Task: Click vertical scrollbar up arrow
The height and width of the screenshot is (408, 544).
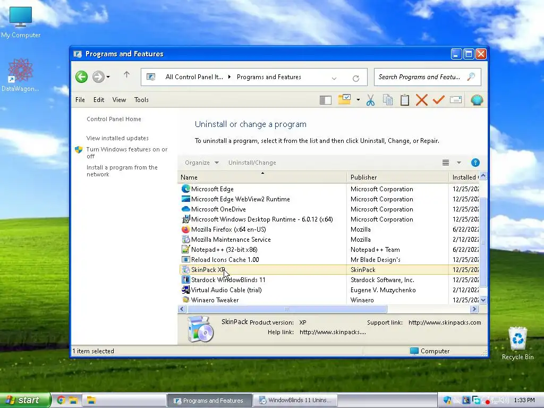Action: 483,176
